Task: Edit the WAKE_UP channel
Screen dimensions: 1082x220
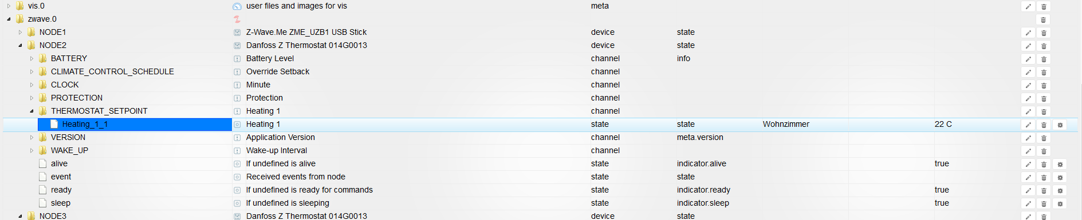Action: 1028,151
